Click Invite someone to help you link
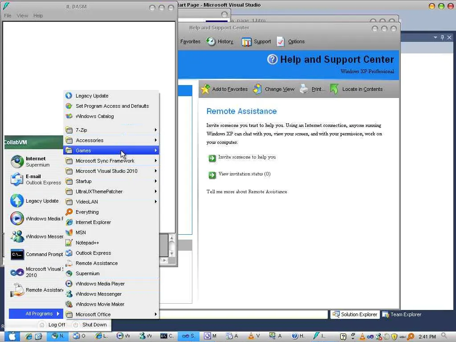This screenshot has width=456, height=342. [x=247, y=157]
